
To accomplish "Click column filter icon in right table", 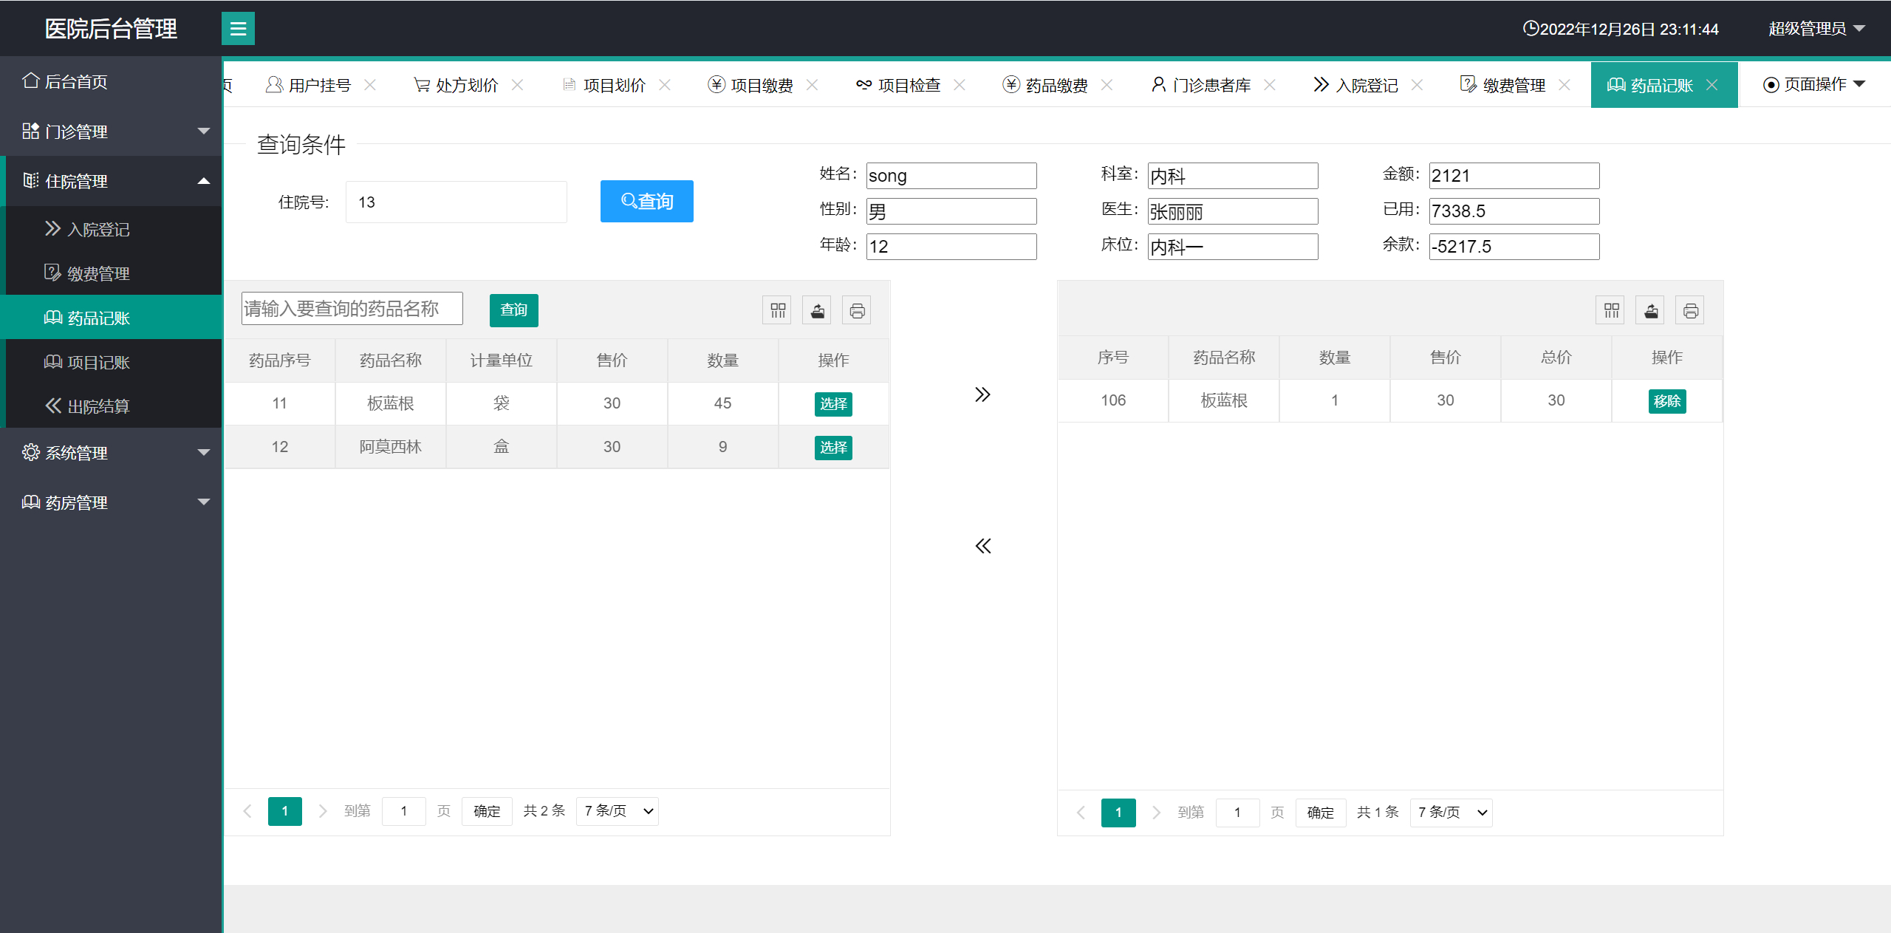I will click(1611, 310).
